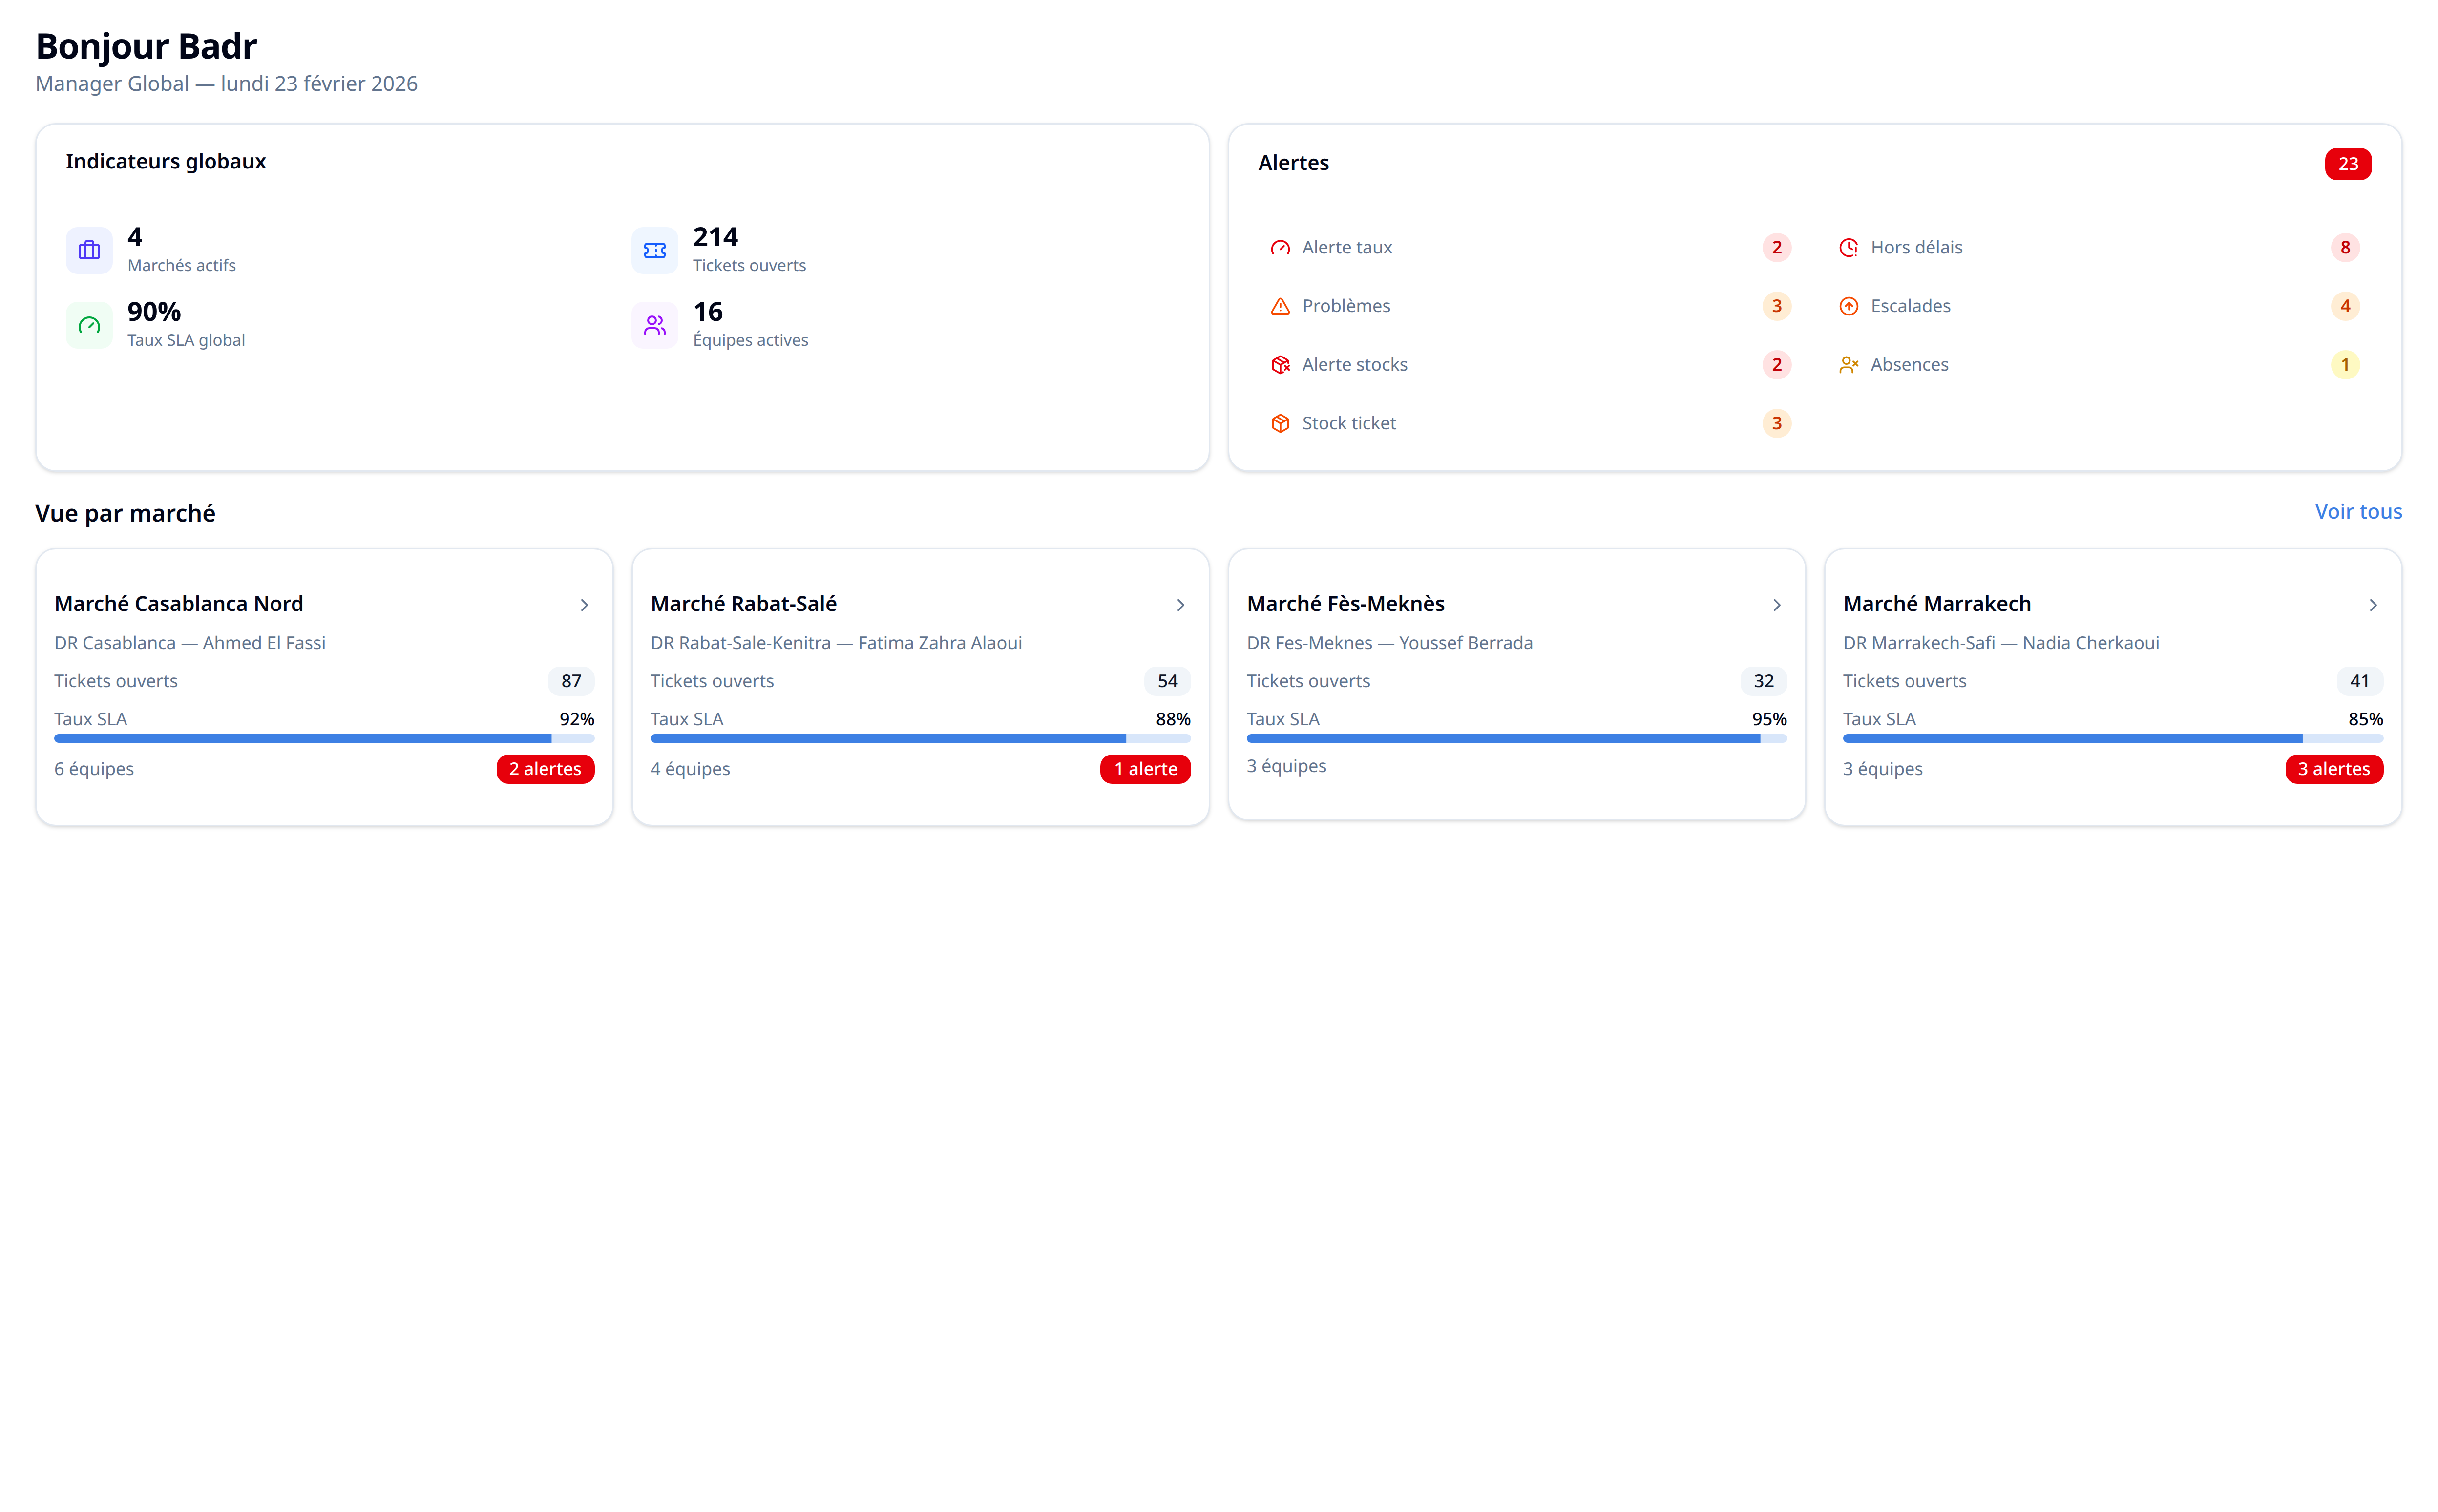The image size is (2438, 1512).
Task: Click DR Casablanca — Ahmed El Fassi
Action: [190, 643]
